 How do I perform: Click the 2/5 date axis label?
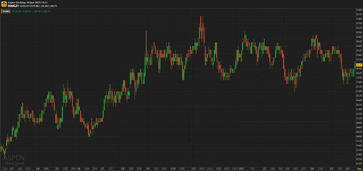tap(331, 168)
